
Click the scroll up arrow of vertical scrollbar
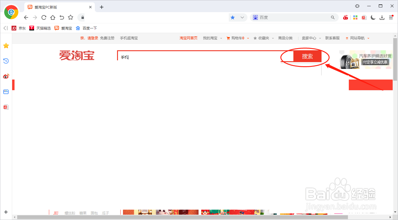coord(395,35)
